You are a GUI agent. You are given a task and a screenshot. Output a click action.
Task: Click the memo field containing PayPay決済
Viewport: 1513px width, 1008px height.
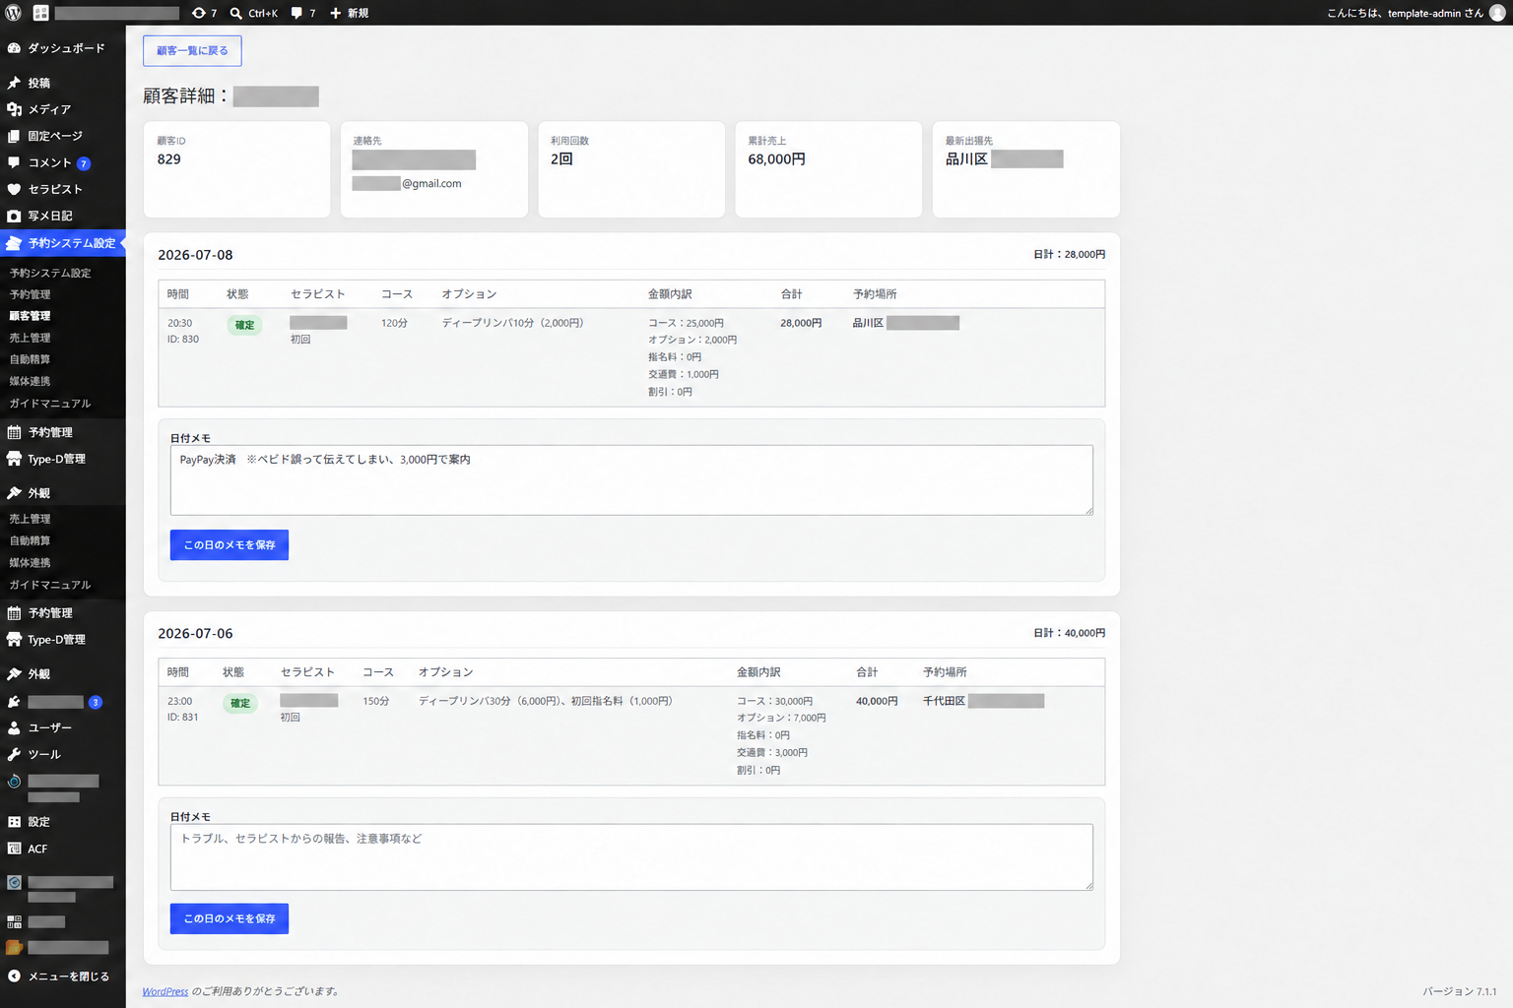pos(631,480)
